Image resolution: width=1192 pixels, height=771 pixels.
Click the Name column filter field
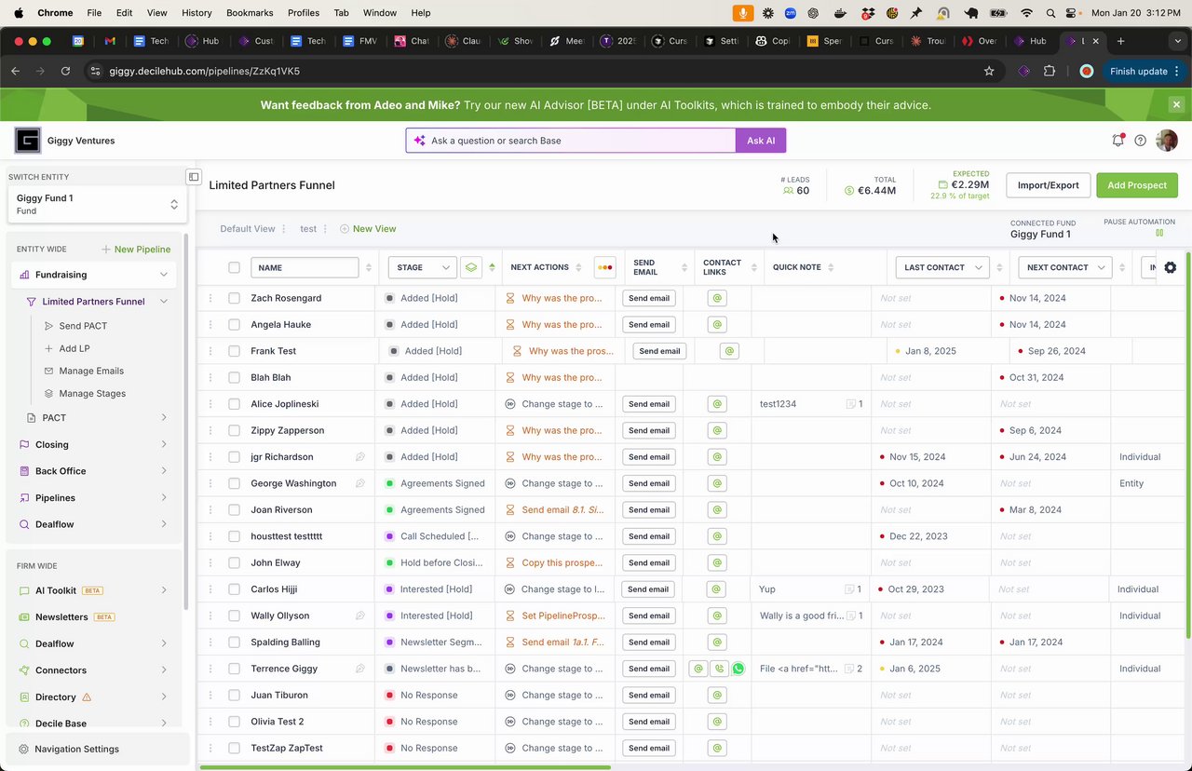(x=305, y=267)
